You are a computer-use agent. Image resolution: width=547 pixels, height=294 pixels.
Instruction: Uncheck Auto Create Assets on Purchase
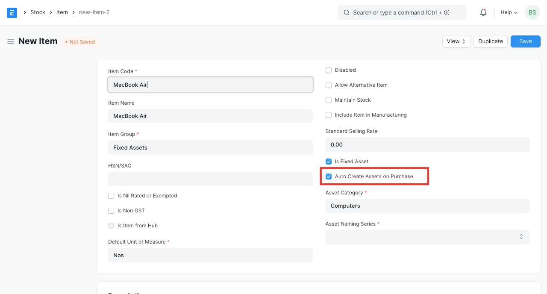[329, 176]
